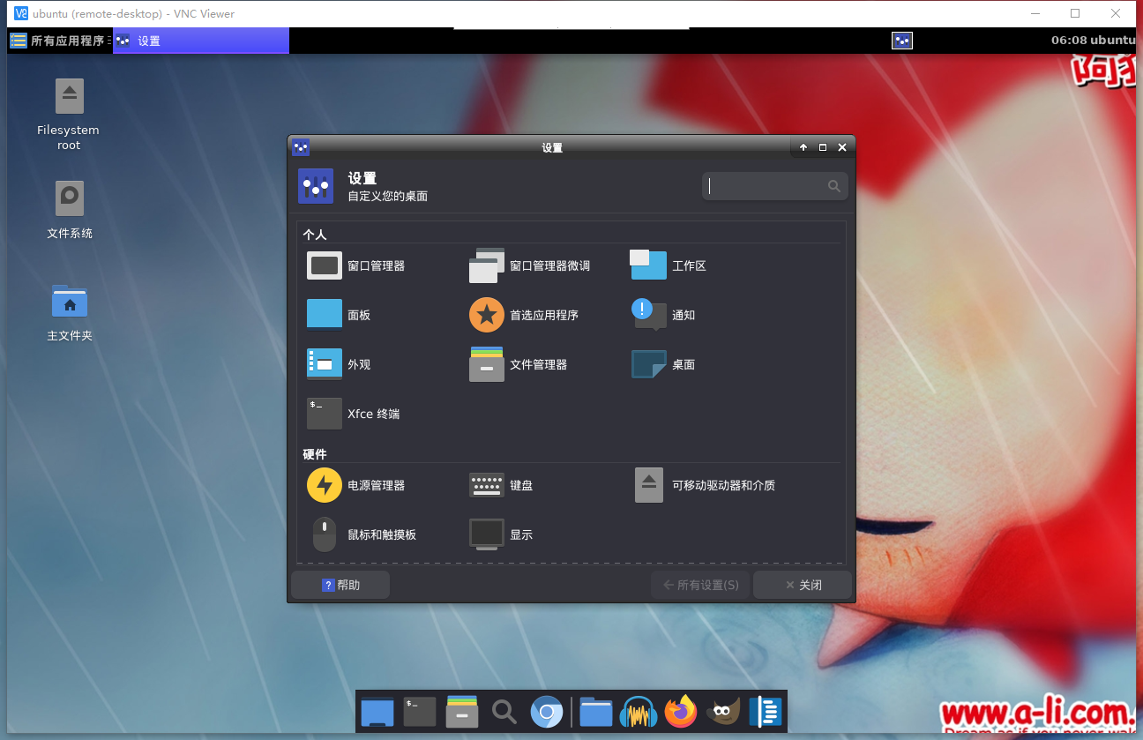The height and width of the screenshot is (740, 1143).
Task: Open file manager drawer icon in dock
Action: (462, 712)
